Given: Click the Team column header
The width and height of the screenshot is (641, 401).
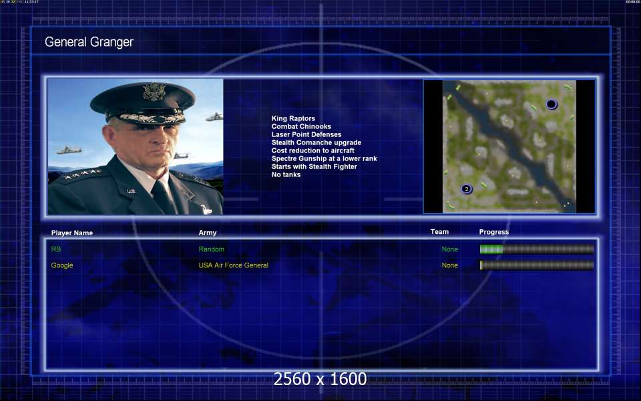Looking at the screenshot, I should pyautogui.click(x=439, y=232).
